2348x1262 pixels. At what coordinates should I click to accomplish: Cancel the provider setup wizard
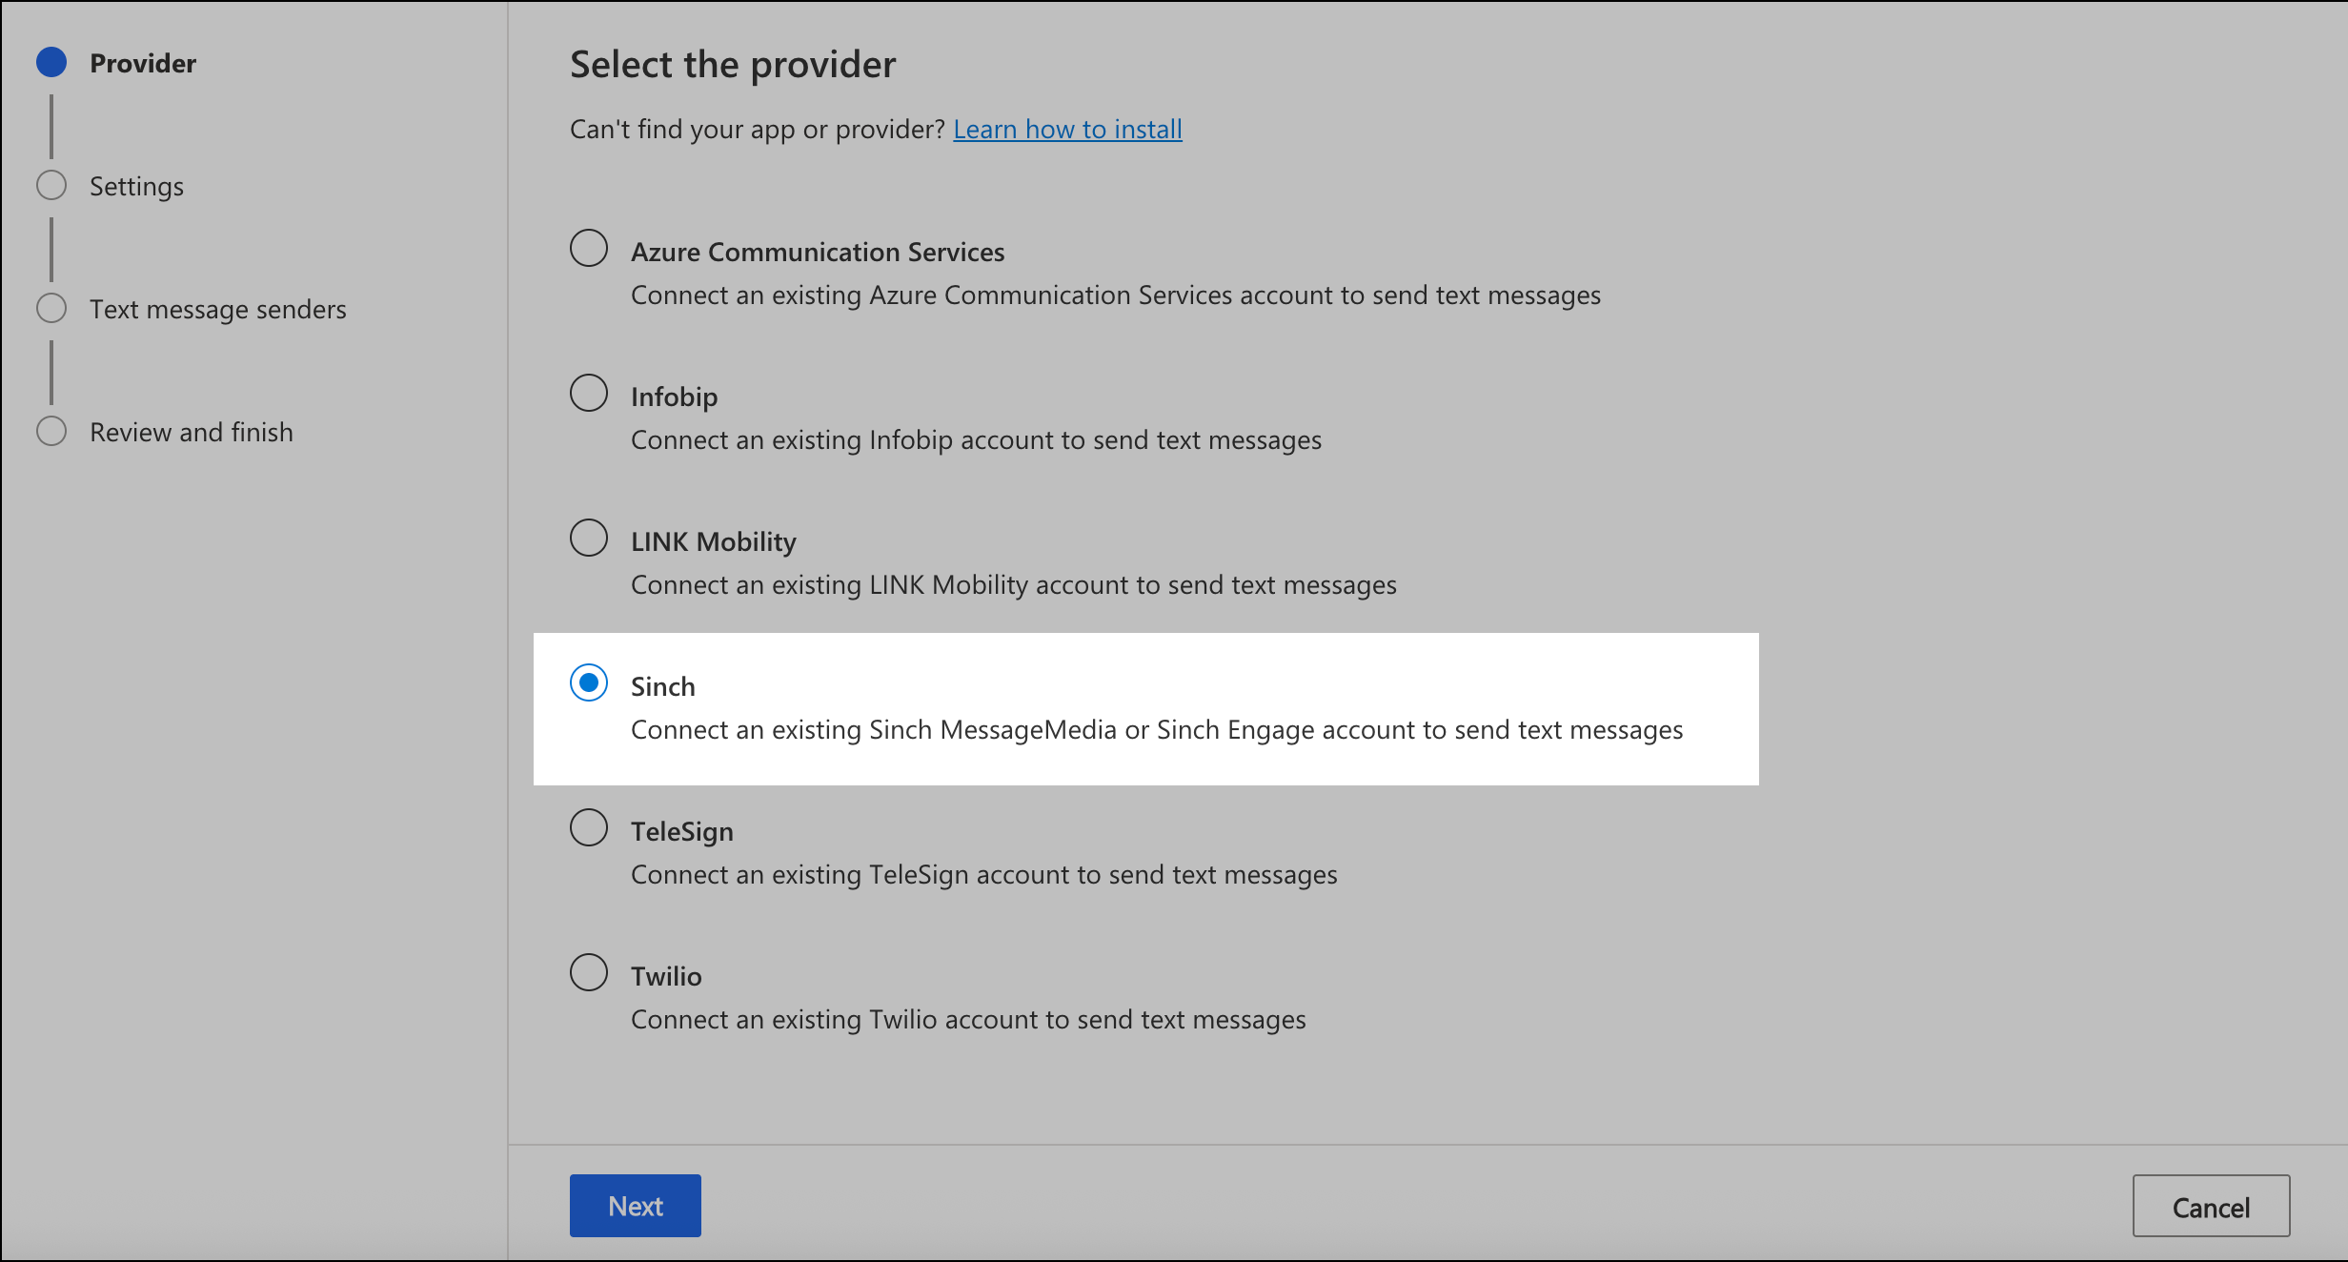click(2212, 1206)
